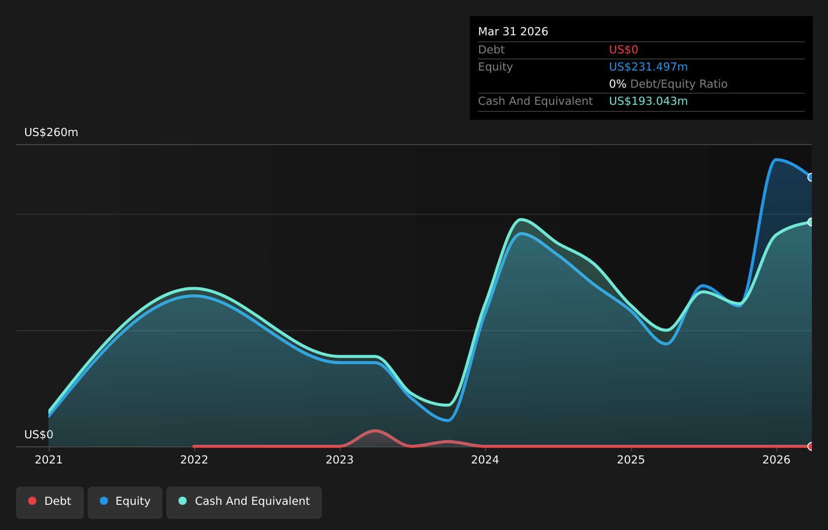
Task: Click the Debt endpoint marker at chart edge
Action: [x=811, y=446]
